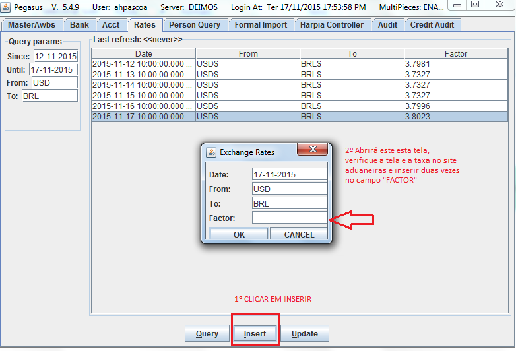This screenshot has width=516, height=351.
Task: Open the Credit Audit tab
Action: click(432, 25)
